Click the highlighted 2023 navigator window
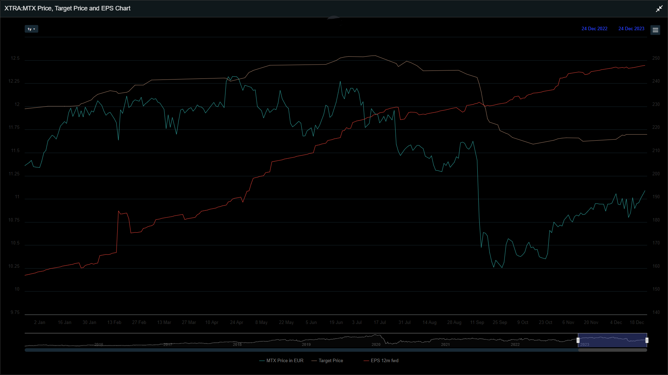This screenshot has width=668, height=375. [612, 340]
